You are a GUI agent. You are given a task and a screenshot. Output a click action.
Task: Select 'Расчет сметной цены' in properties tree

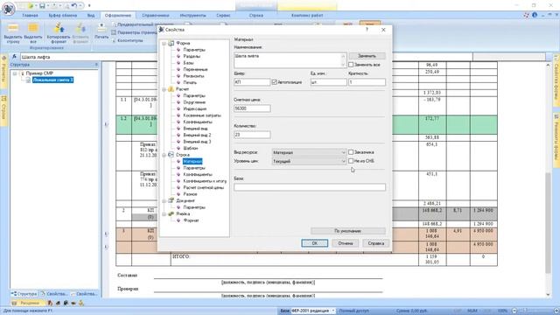pyautogui.click(x=204, y=187)
